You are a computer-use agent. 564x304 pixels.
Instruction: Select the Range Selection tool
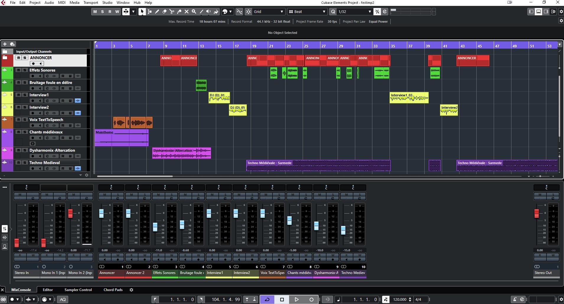150,11
